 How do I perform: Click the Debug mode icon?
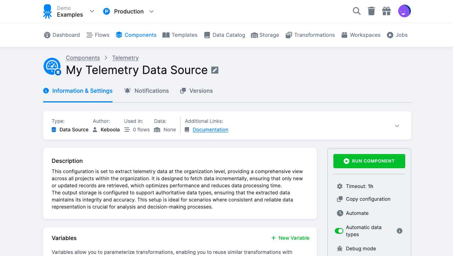click(339, 249)
